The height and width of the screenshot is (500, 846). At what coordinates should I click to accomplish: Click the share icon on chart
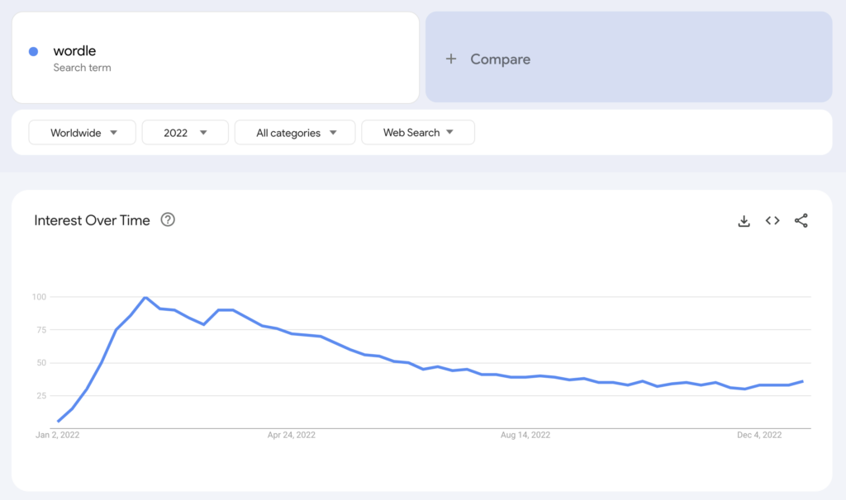pos(801,220)
